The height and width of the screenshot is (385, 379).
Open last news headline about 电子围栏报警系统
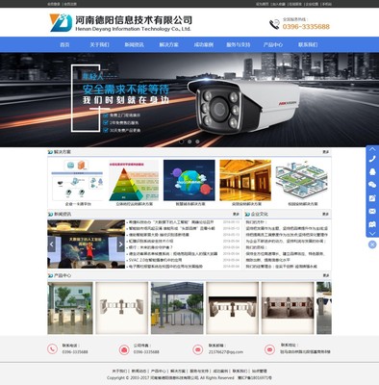pos(165,267)
